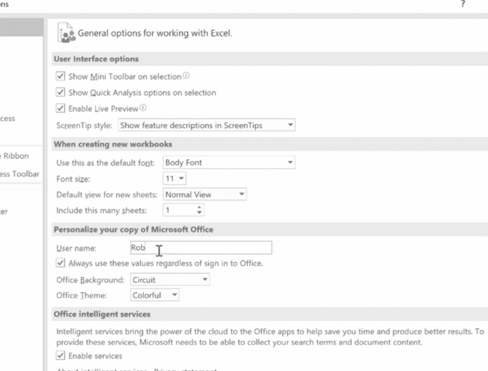Uncheck Show Quick Analysis options on selection
The height and width of the screenshot is (371, 488).
click(x=61, y=93)
